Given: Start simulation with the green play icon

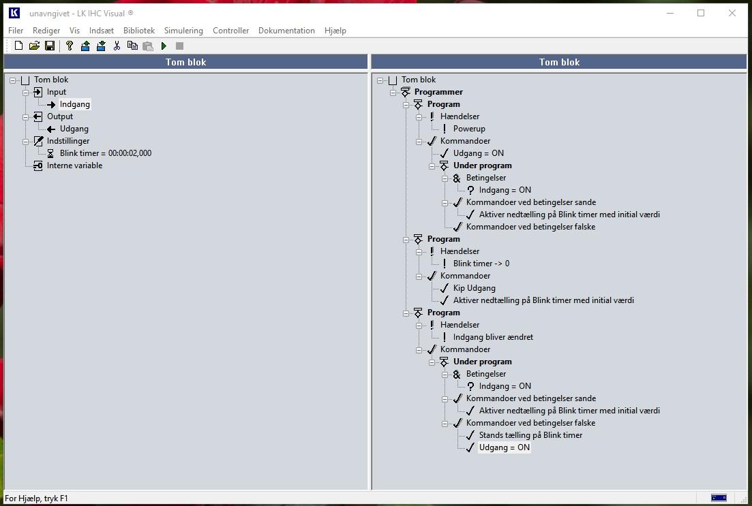Looking at the screenshot, I should click(x=164, y=46).
